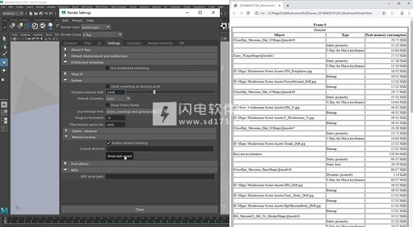
Task: Click the Output directory input field
Action: pos(160,149)
